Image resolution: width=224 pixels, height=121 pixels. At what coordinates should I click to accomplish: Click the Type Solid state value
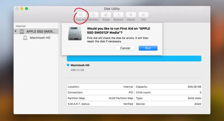194,98
